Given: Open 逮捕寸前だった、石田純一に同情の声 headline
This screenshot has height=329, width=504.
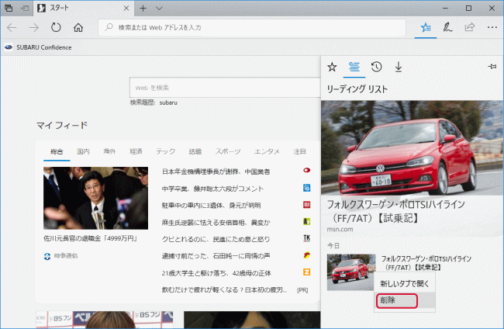Looking at the screenshot, I should [216, 256].
